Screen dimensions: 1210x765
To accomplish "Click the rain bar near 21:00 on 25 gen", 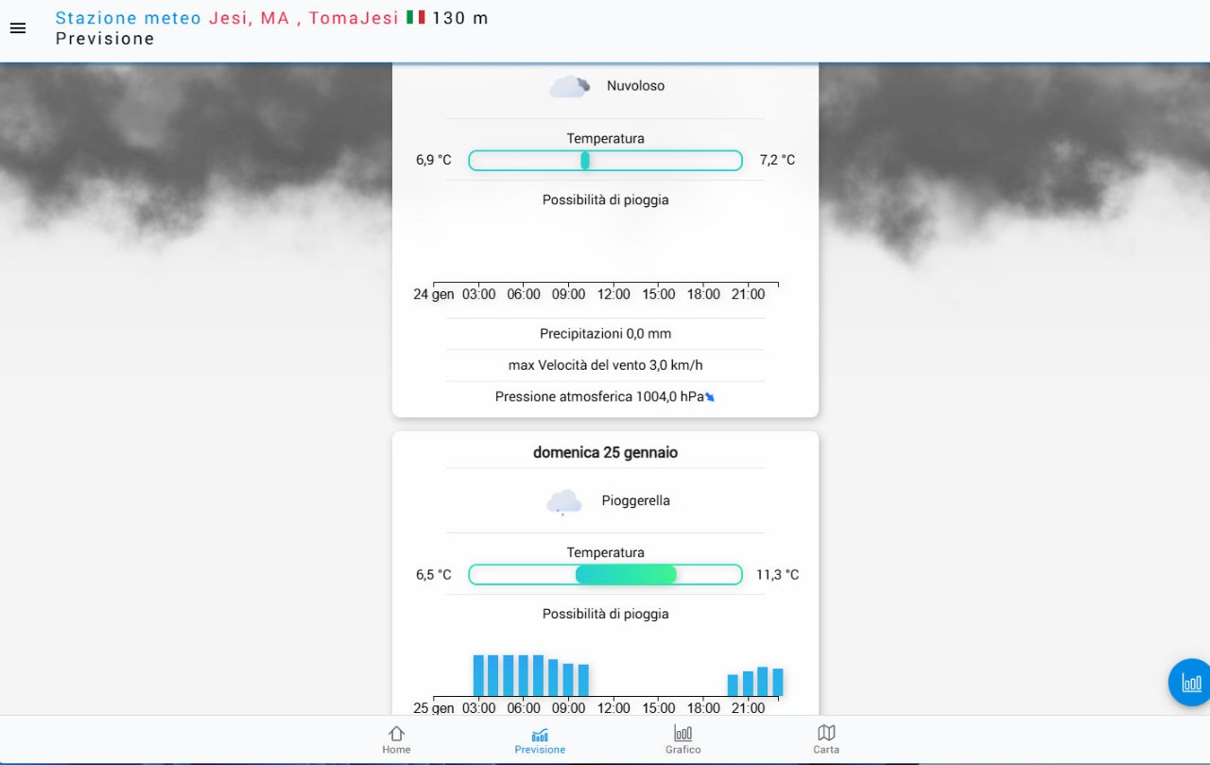I will (748, 683).
